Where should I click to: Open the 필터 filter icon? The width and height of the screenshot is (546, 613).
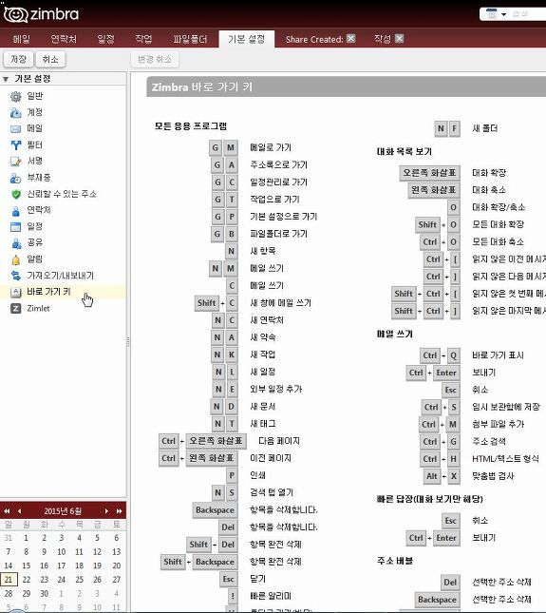(15, 145)
